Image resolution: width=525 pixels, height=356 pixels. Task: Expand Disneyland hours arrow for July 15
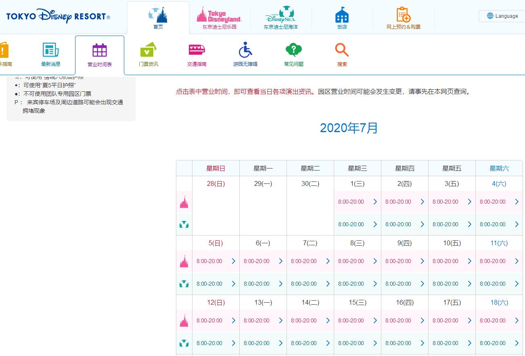(375, 320)
